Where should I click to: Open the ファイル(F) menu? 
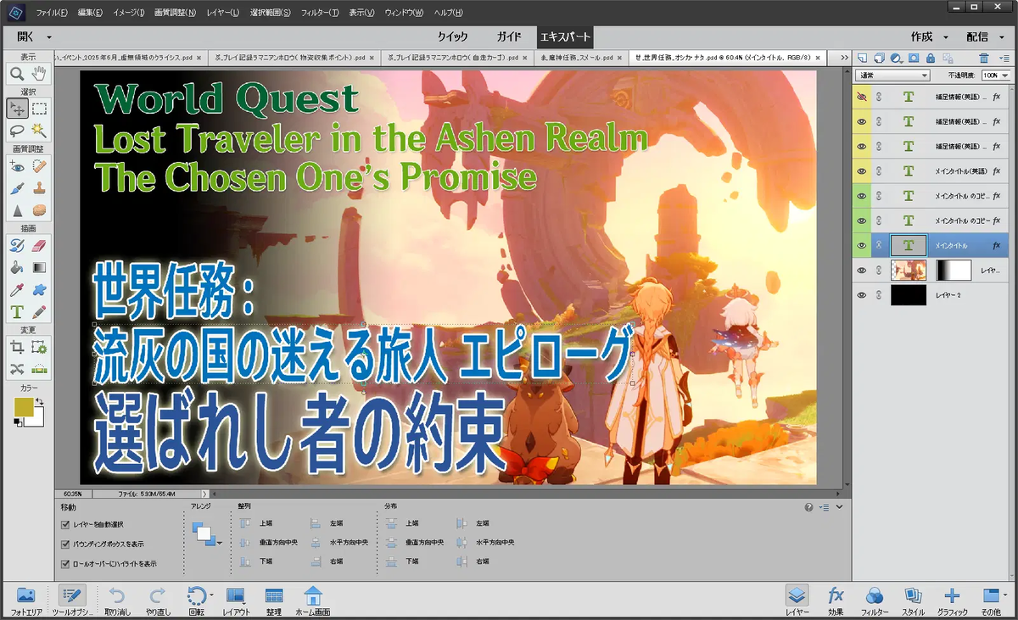coord(53,13)
